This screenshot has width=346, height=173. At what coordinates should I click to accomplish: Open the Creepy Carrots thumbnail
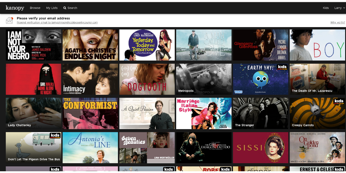[x=317, y=113]
